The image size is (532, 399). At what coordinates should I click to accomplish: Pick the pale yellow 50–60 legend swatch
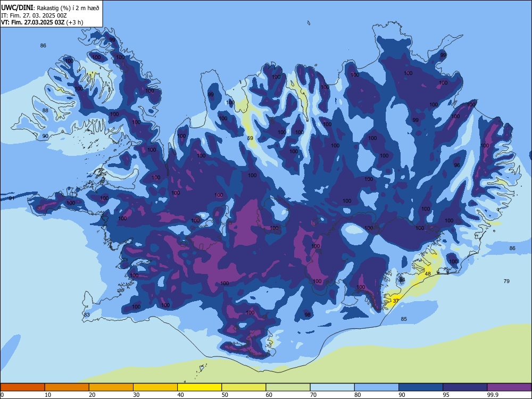click(x=244, y=387)
